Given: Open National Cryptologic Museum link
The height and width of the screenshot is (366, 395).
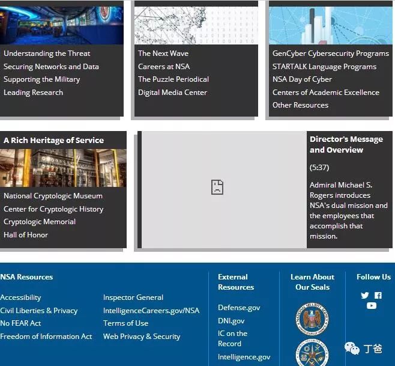Looking at the screenshot, I should (x=53, y=196).
